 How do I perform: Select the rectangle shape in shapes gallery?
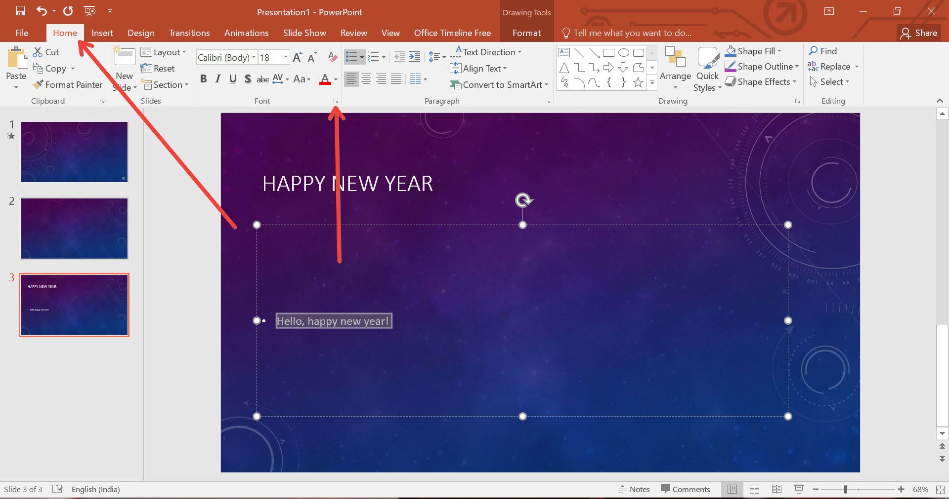pyautogui.click(x=609, y=52)
